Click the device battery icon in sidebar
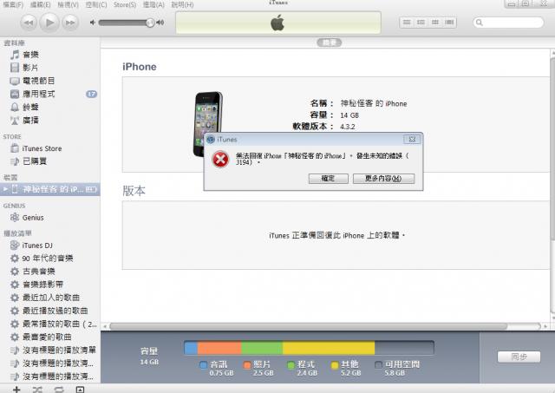The image size is (555, 393). pos(91,190)
